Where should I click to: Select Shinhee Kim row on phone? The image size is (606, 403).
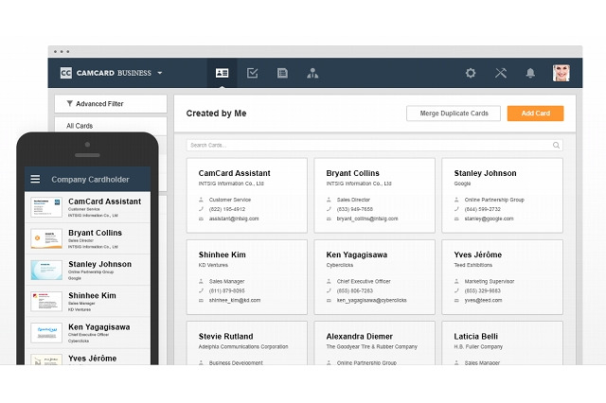tap(88, 302)
